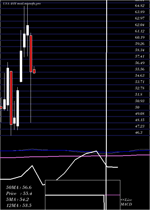Select the 55.56 price label

coord(140,69)
